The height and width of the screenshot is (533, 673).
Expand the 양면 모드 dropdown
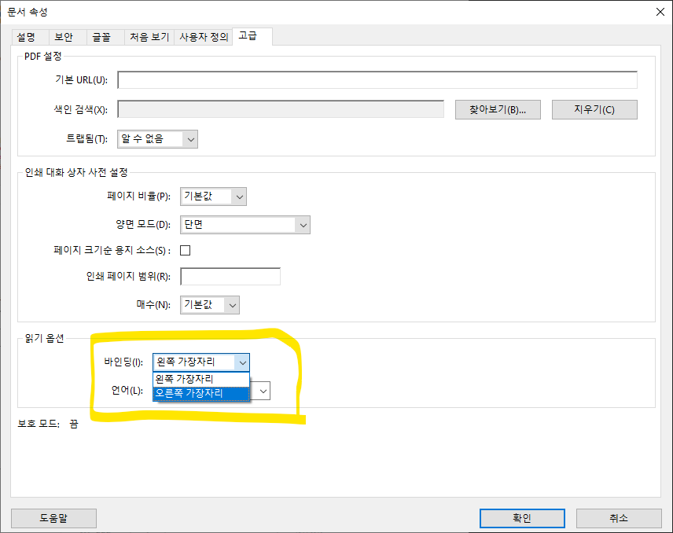coord(245,225)
